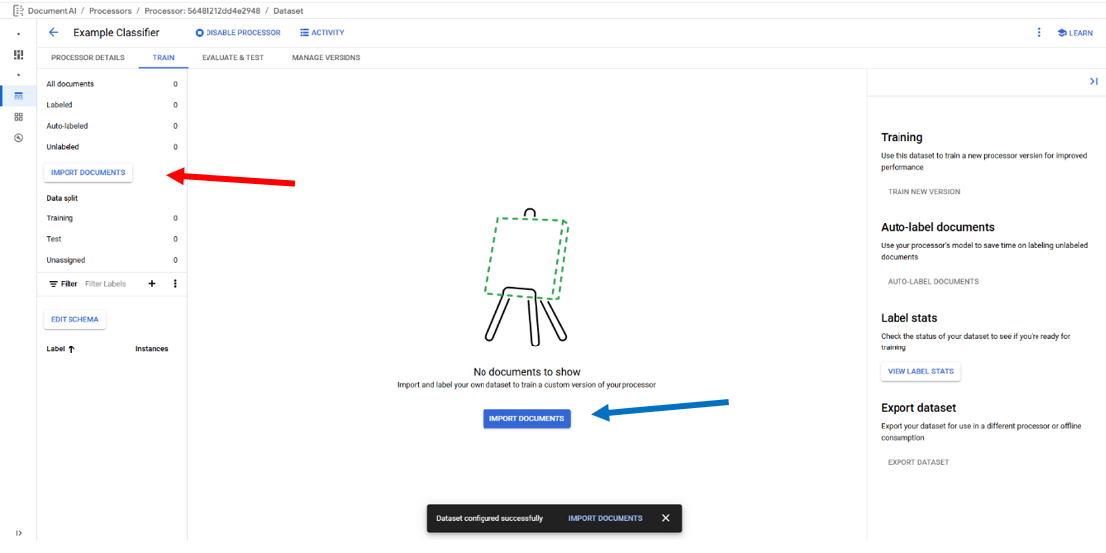Open the Manage Versions tab
The width and height of the screenshot is (1106, 553).
pos(326,58)
